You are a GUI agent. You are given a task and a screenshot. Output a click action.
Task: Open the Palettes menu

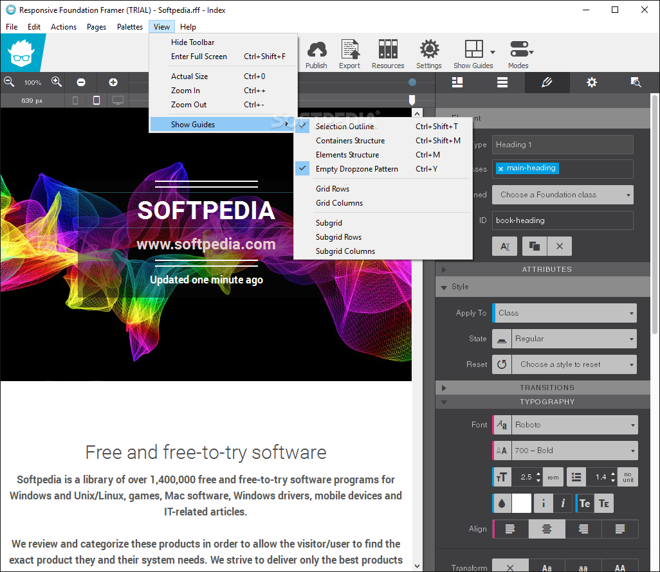[130, 27]
